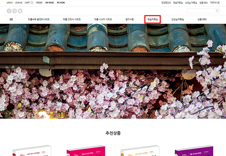This screenshot has width=226, height=156.
Task: Click the PC ICON link
Action: click(x=61, y=3)
